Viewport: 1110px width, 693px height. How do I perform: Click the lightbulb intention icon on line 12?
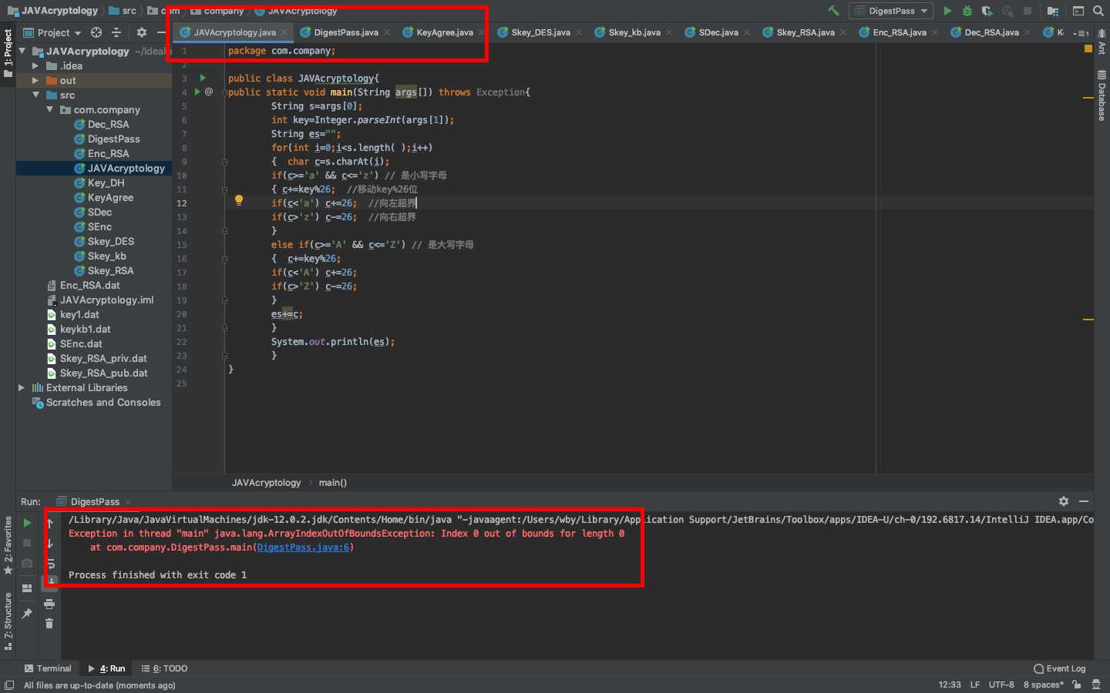(239, 201)
